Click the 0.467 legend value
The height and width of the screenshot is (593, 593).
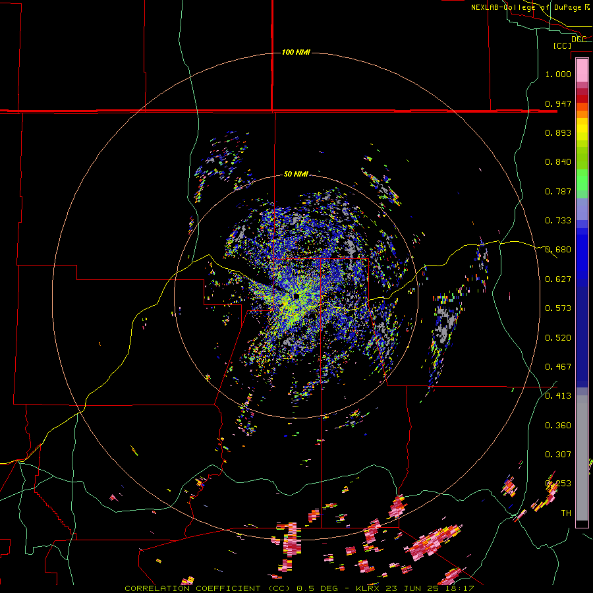click(x=558, y=367)
